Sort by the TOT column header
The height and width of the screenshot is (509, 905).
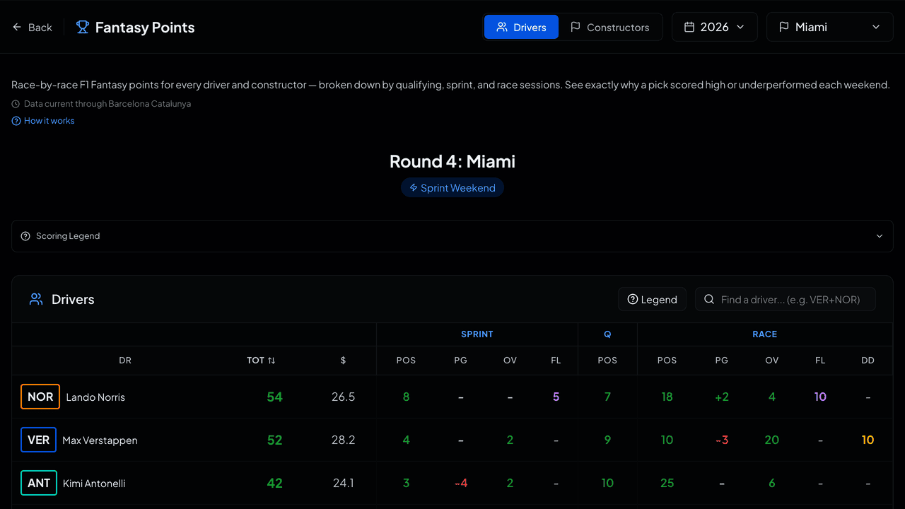(261, 361)
